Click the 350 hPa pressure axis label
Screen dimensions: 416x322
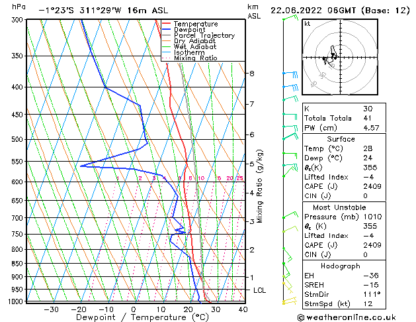[19, 56]
